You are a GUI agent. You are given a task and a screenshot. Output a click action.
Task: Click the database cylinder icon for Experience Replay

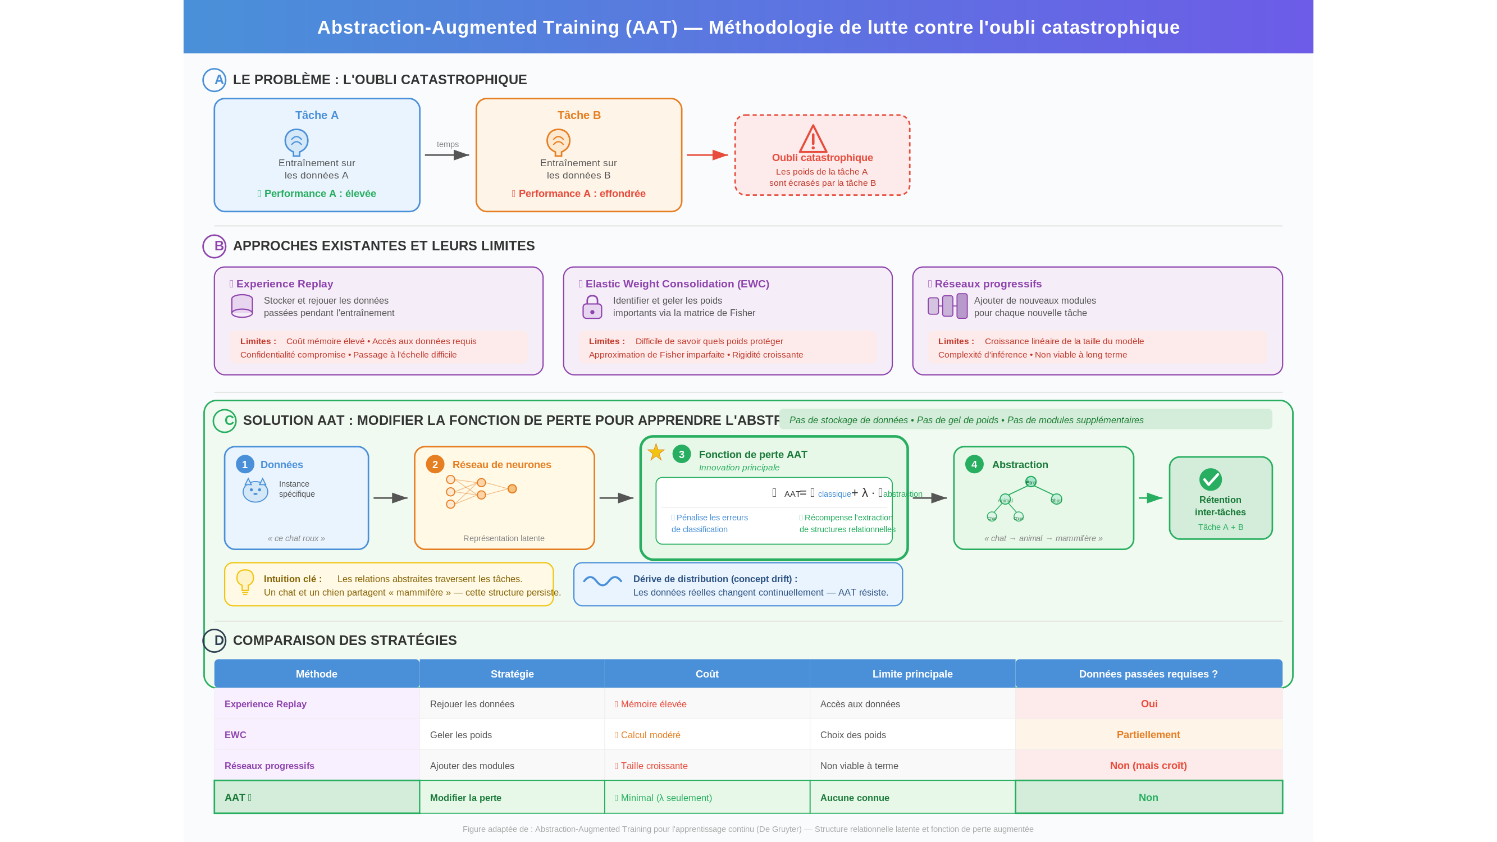pos(242,306)
